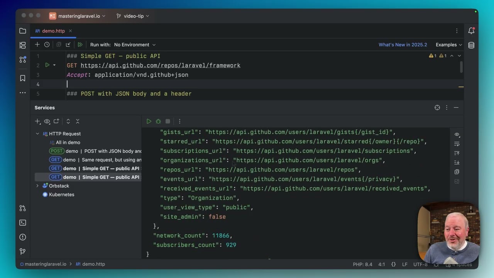Open run options arrow beside line 2
The height and width of the screenshot is (278, 494).
(54, 65)
